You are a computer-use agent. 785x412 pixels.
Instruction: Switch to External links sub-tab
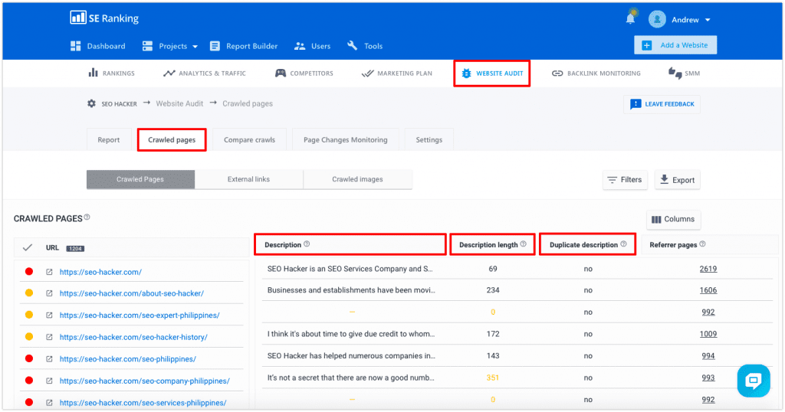pos(249,179)
